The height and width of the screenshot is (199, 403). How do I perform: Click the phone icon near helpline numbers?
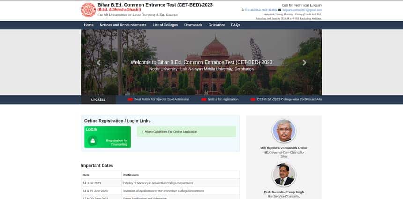(243, 10)
